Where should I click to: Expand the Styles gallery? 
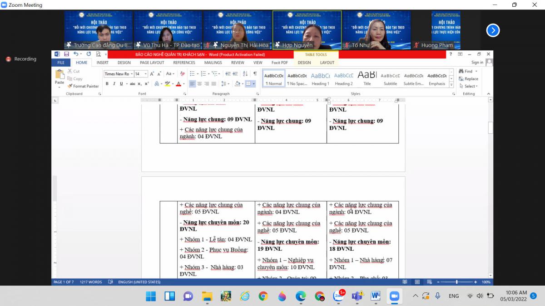451,85
